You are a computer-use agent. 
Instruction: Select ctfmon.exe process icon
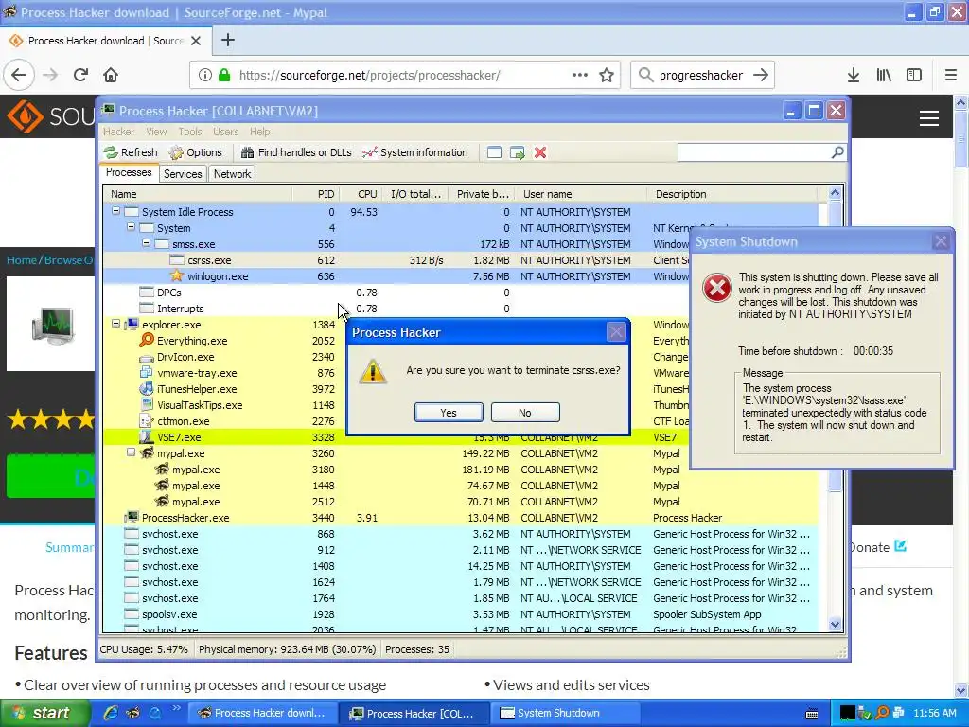[x=147, y=421]
